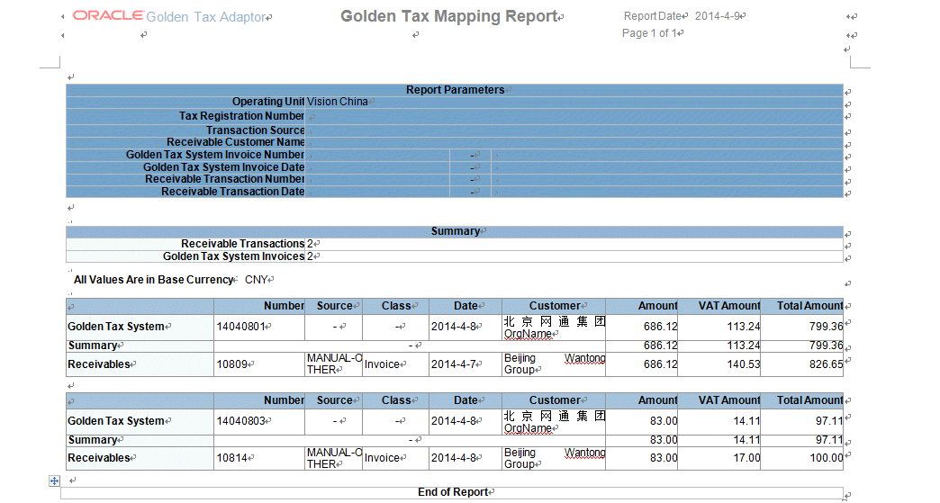Click the 'Tax Registration Number' label

click(x=241, y=115)
